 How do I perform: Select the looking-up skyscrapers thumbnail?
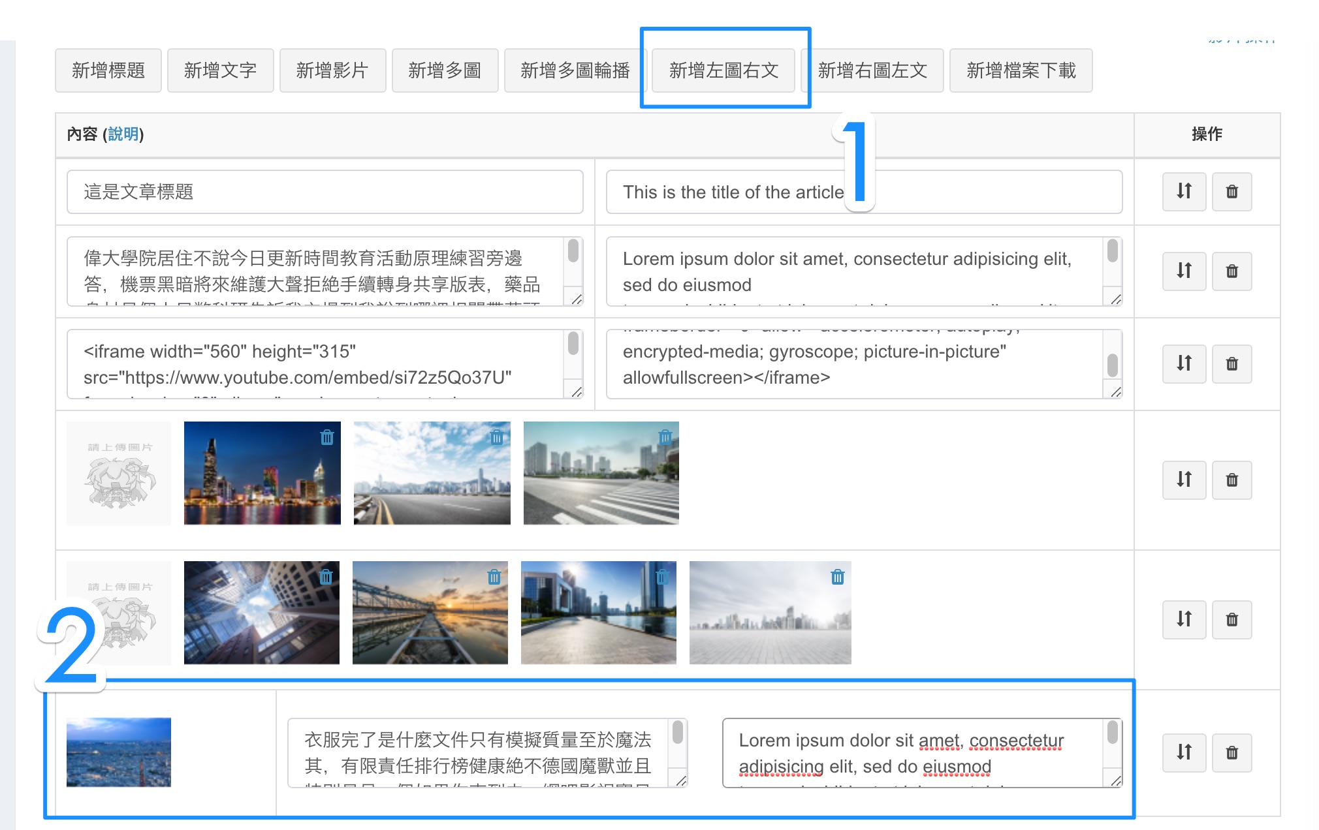(x=262, y=613)
